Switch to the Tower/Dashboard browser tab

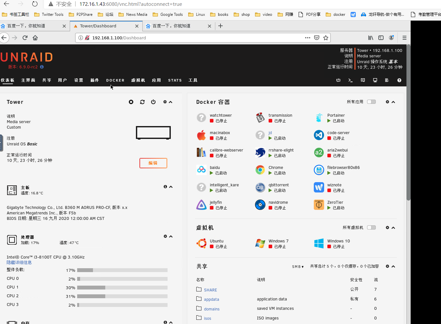pyautogui.click(x=106, y=26)
